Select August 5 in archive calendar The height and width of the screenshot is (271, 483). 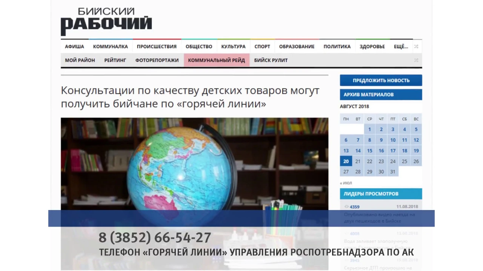416,129
